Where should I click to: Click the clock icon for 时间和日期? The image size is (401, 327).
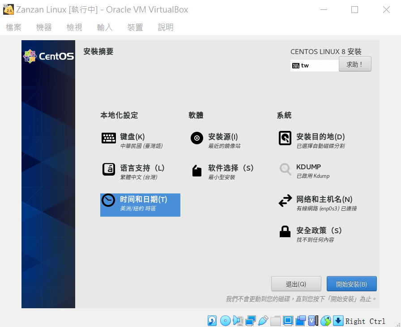[x=108, y=200]
